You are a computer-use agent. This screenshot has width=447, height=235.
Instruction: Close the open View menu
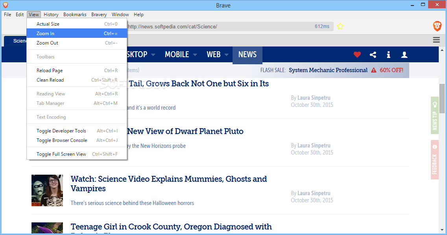pos(33,15)
